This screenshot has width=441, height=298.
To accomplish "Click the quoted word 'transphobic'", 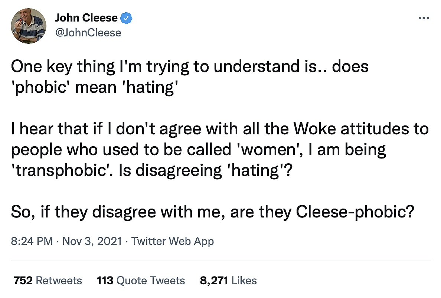I will tap(55, 171).
